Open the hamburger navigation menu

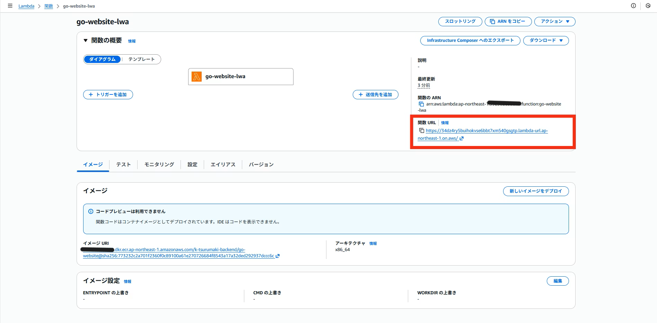coord(10,6)
